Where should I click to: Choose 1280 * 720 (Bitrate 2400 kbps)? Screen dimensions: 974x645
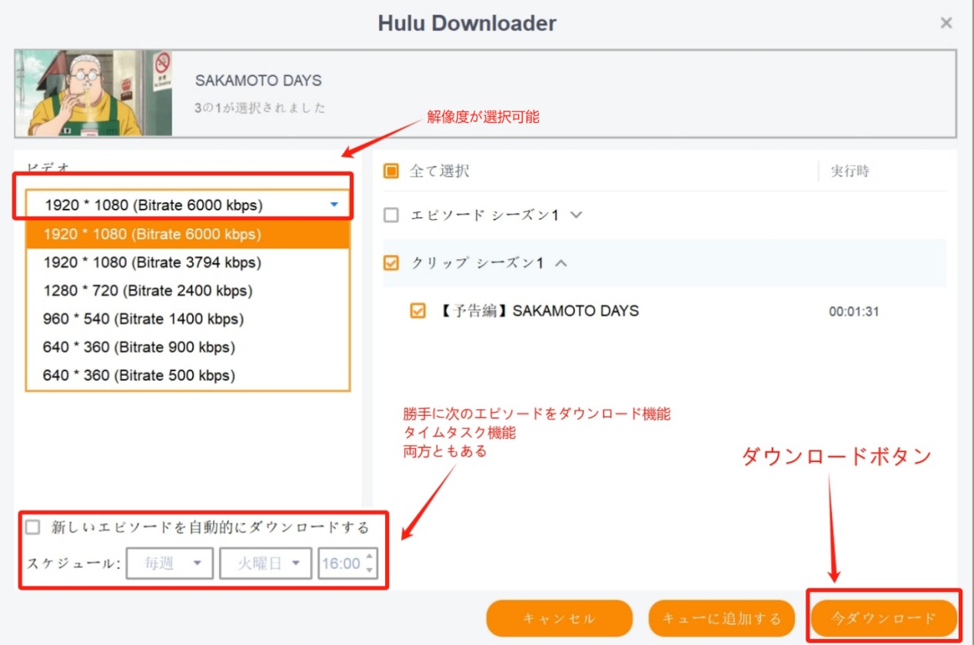(188, 291)
